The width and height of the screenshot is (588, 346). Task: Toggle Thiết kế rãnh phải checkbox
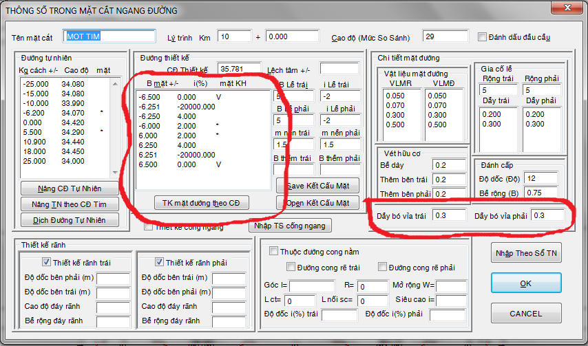click(x=159, y=262)
